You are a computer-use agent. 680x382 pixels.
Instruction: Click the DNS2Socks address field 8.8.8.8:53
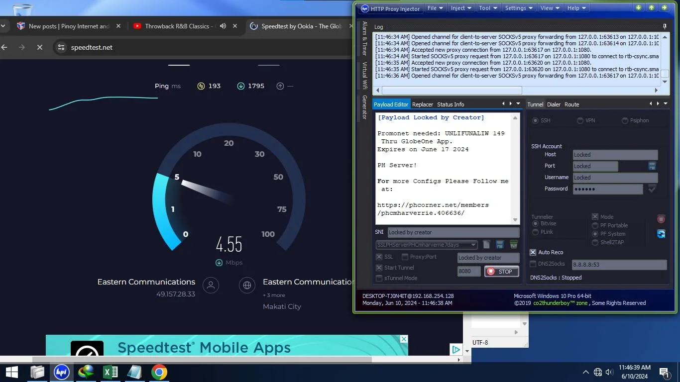click(619, 265)
